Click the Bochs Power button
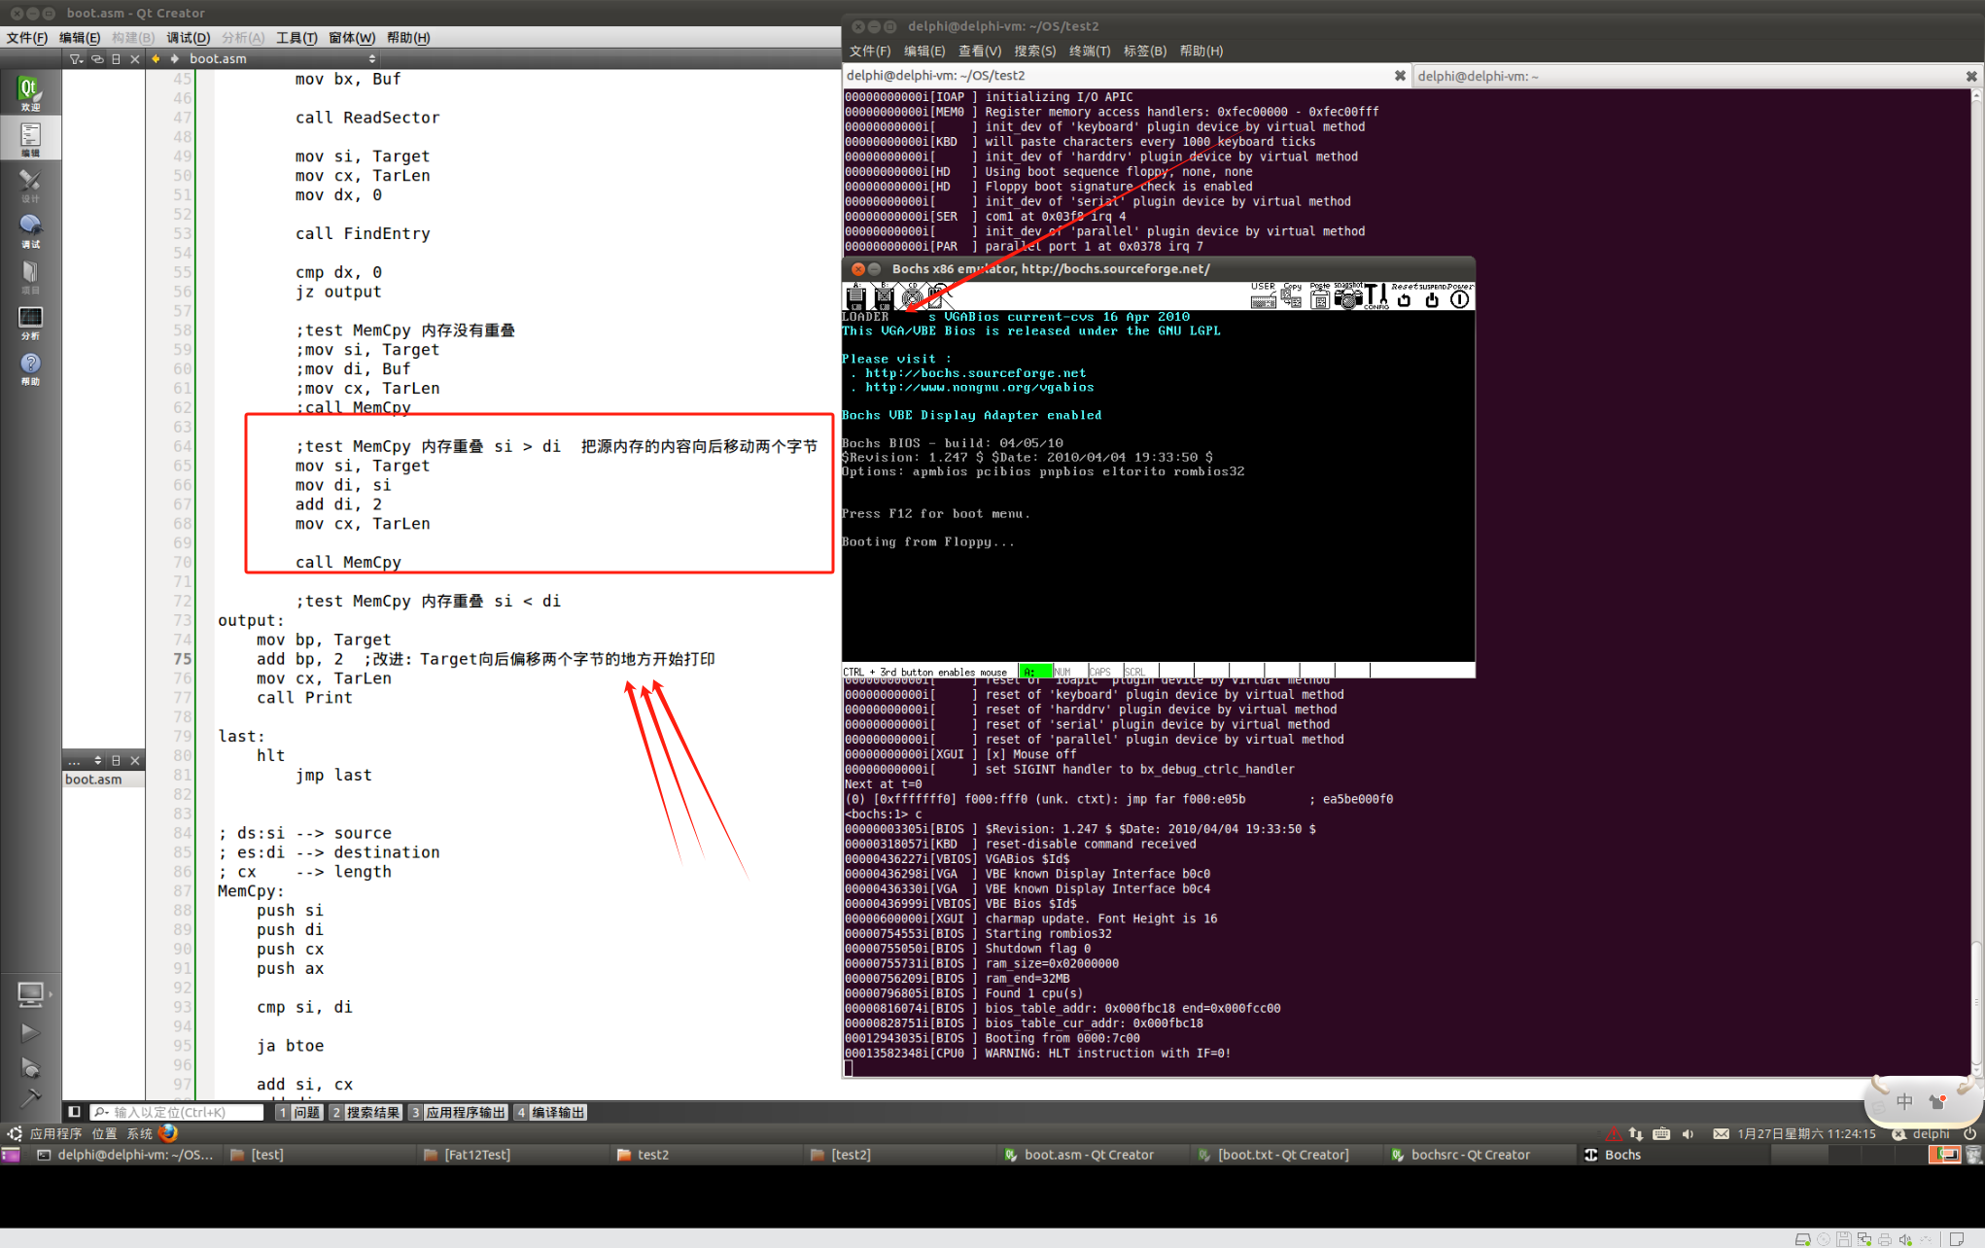The width and height of the screenshot is (1985, 1248). click(x=1459, y=299)
